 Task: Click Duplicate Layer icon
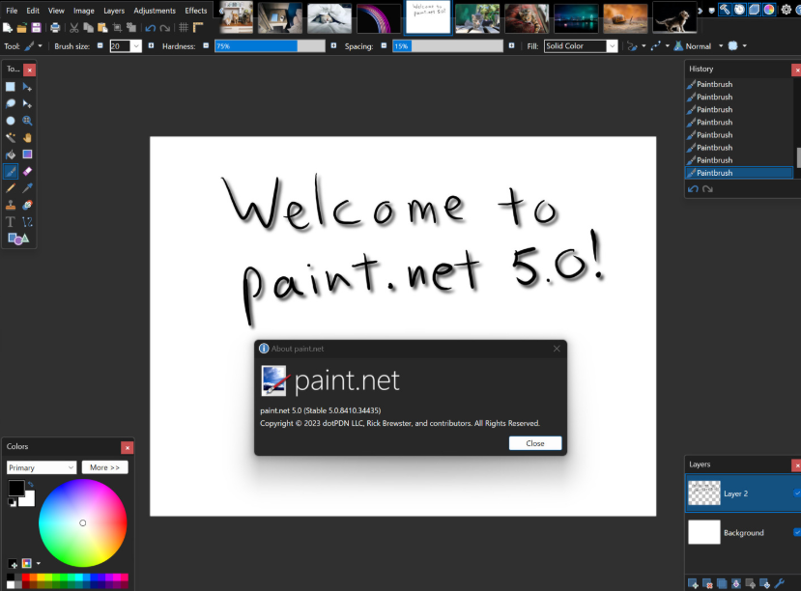coord(722,583)
